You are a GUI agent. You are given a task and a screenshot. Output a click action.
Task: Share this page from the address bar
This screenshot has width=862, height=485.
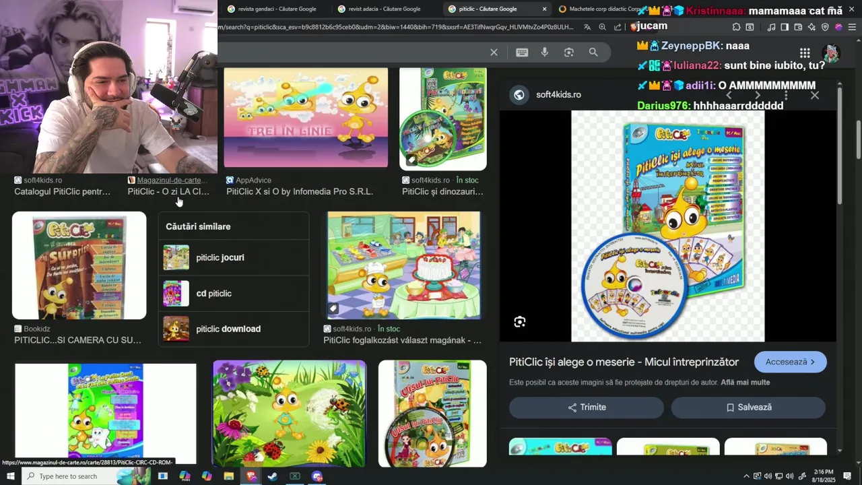[x=618, y=27]
